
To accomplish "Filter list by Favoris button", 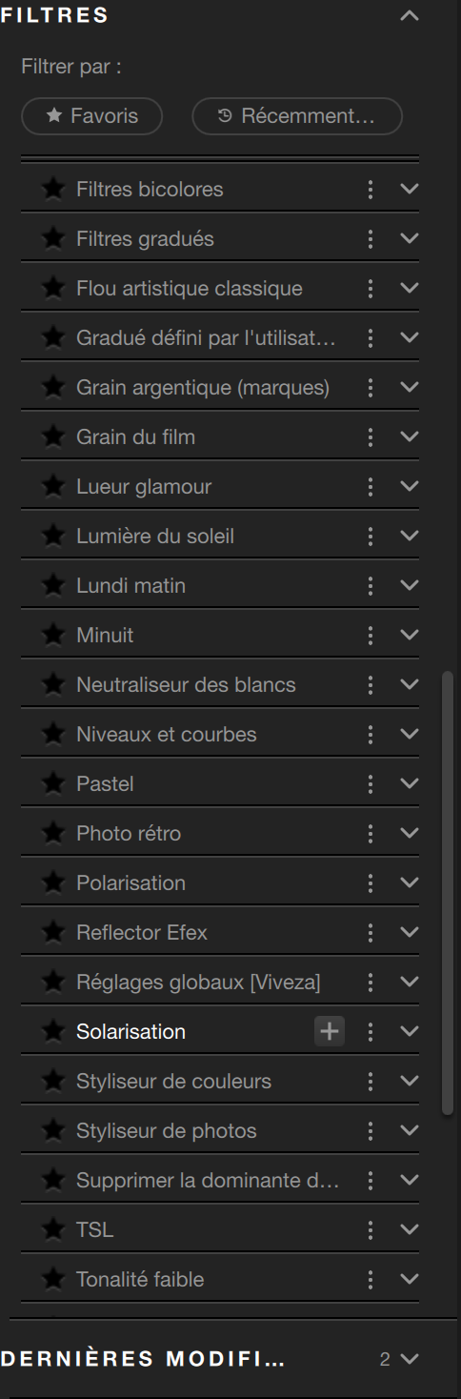I will tap(92, 116).
